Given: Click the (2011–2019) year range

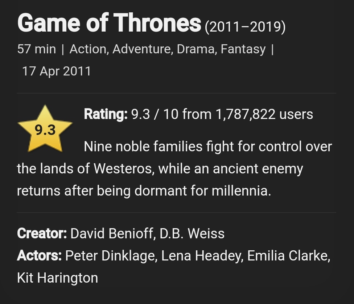Looking at the screenshot, I should [x=245, y=27].
